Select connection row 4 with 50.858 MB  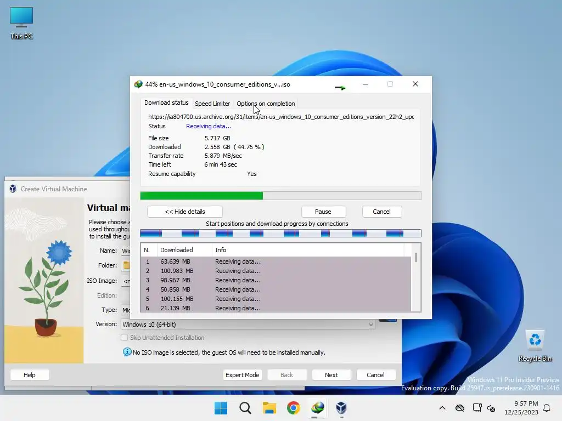pos(276,289)
